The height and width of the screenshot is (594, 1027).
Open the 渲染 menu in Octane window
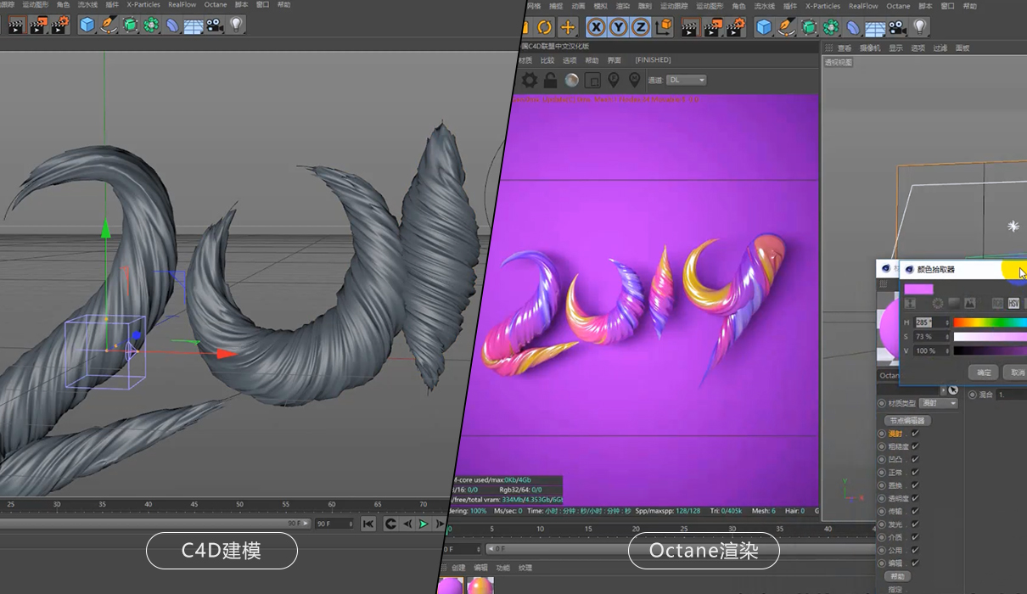click(x=622, y=5)
